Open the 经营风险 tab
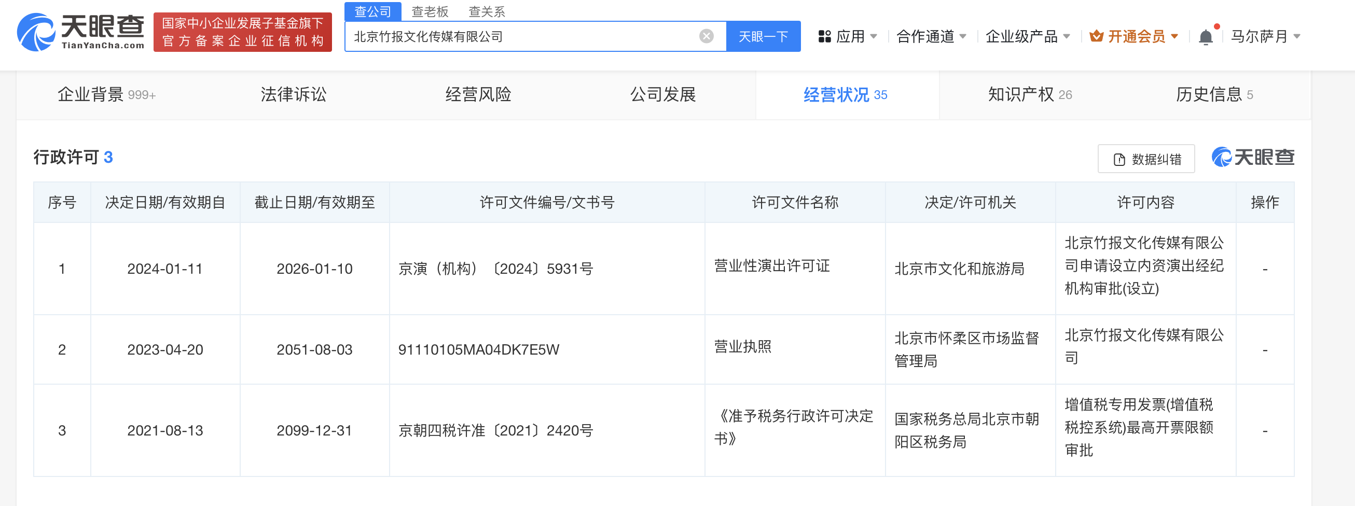The height and width of the screenshot is (506, 1355). 478,94
